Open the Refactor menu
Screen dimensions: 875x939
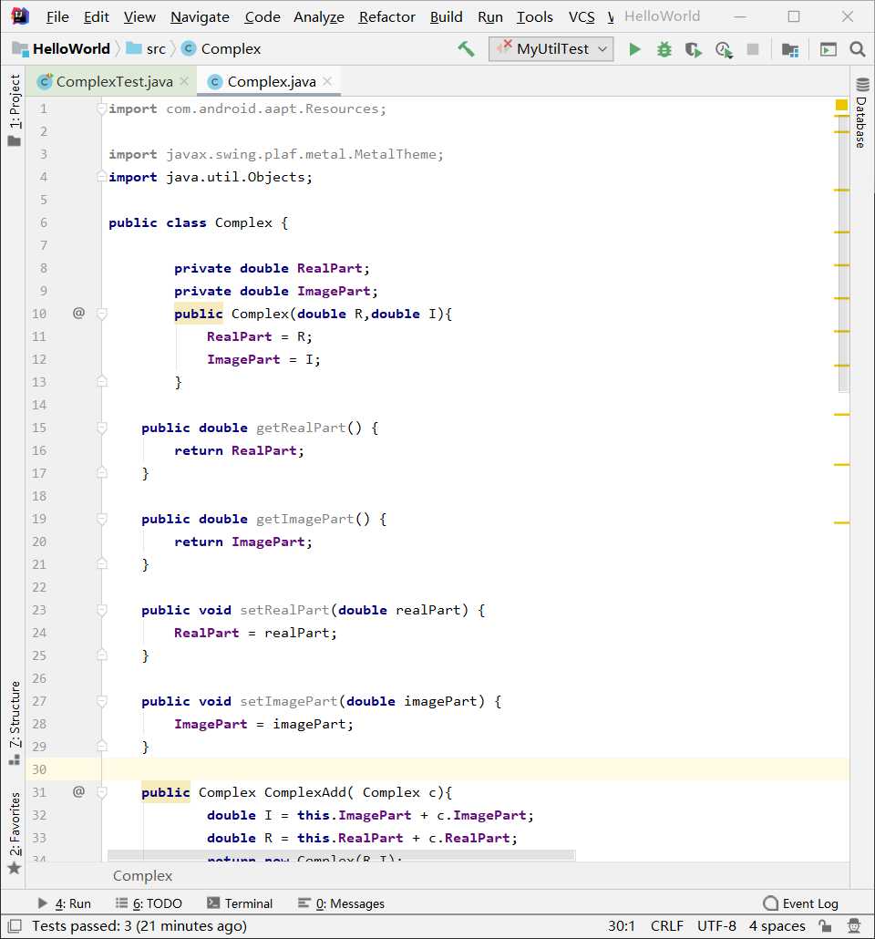click(x=386, y=16)
